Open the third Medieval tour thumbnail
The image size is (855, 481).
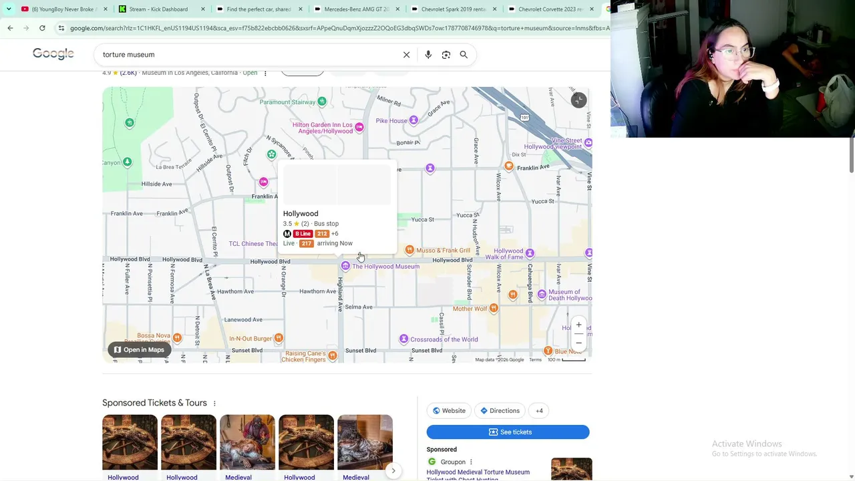point(247,442)
